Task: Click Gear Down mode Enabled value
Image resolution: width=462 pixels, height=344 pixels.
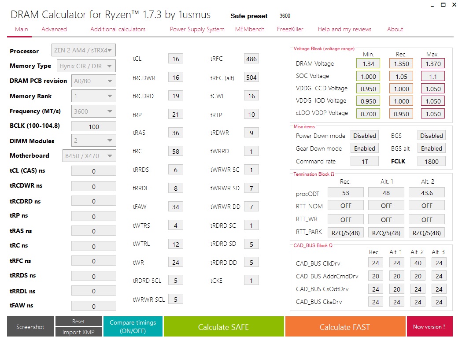Action: pos(365,148)
